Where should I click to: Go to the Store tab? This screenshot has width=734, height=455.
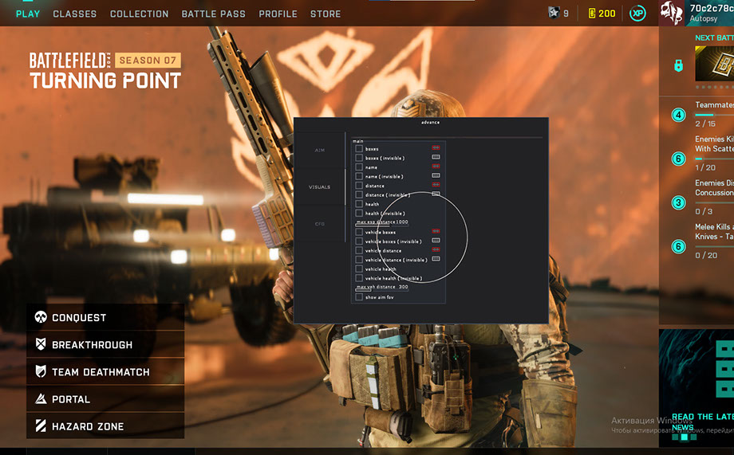[325, 14]
